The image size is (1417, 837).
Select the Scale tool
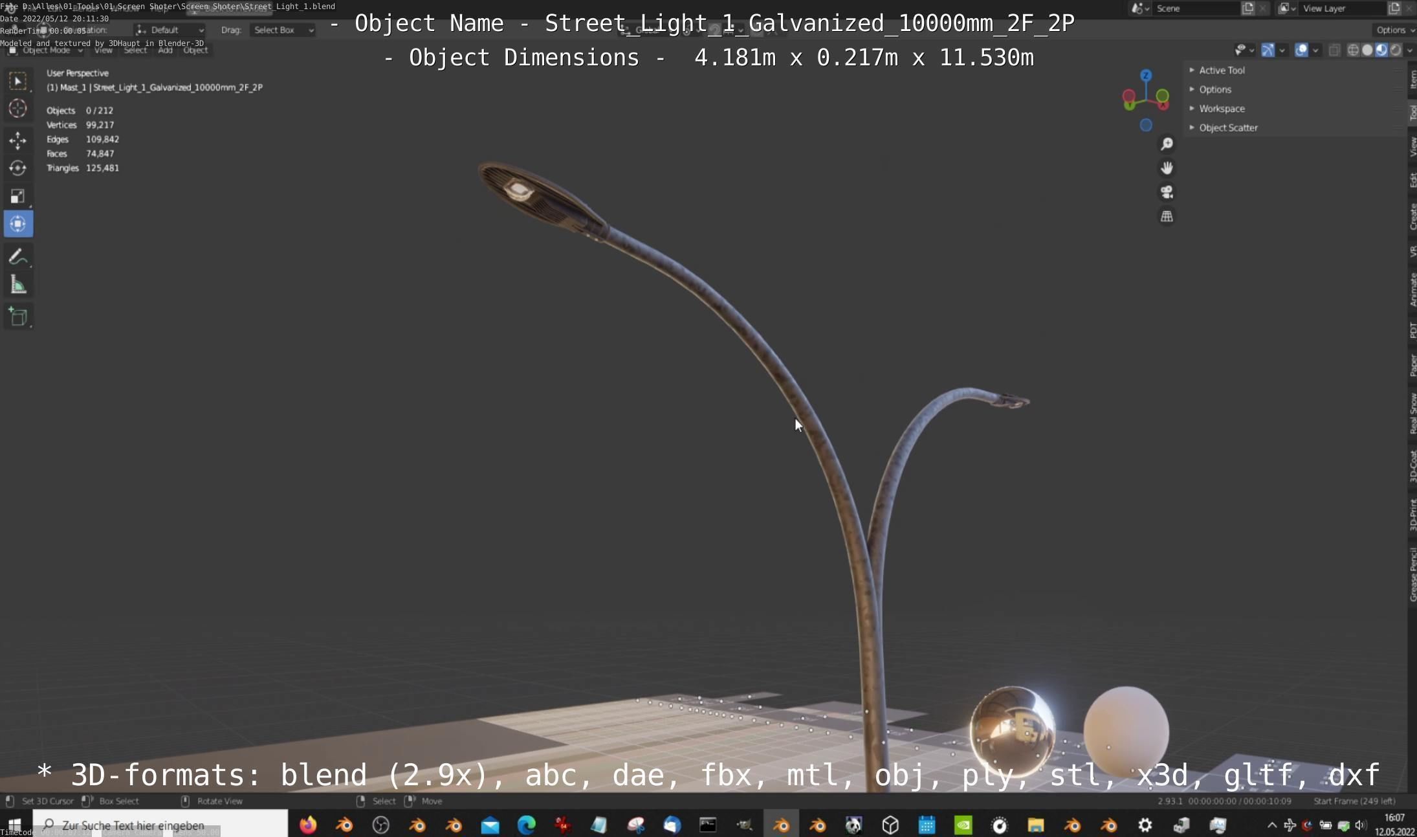[17, 196]
